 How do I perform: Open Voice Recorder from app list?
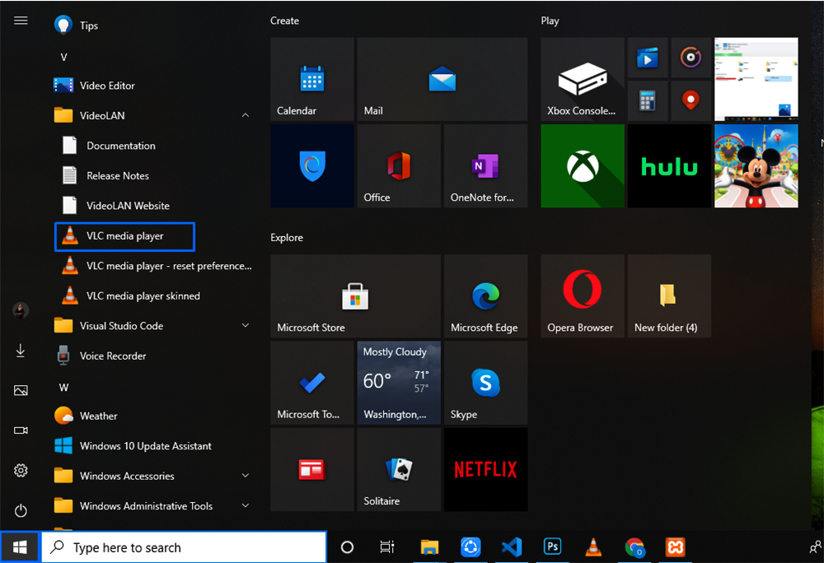(112, 356)
